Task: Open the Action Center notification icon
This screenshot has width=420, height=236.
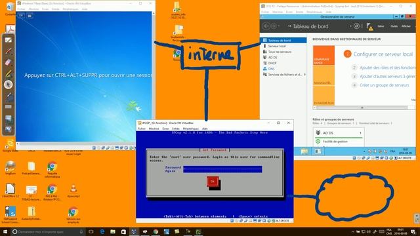Action: click(x=413, y=231)
